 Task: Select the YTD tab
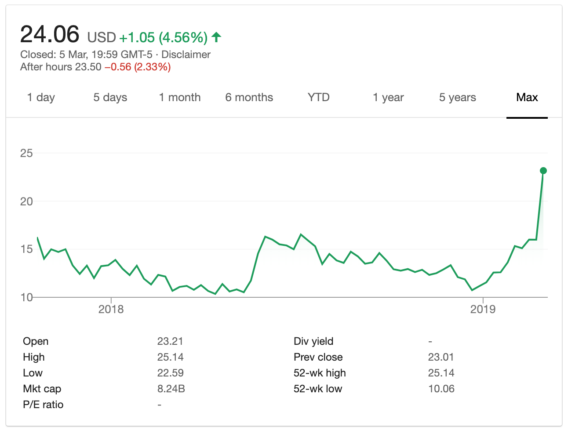point(318,97)
